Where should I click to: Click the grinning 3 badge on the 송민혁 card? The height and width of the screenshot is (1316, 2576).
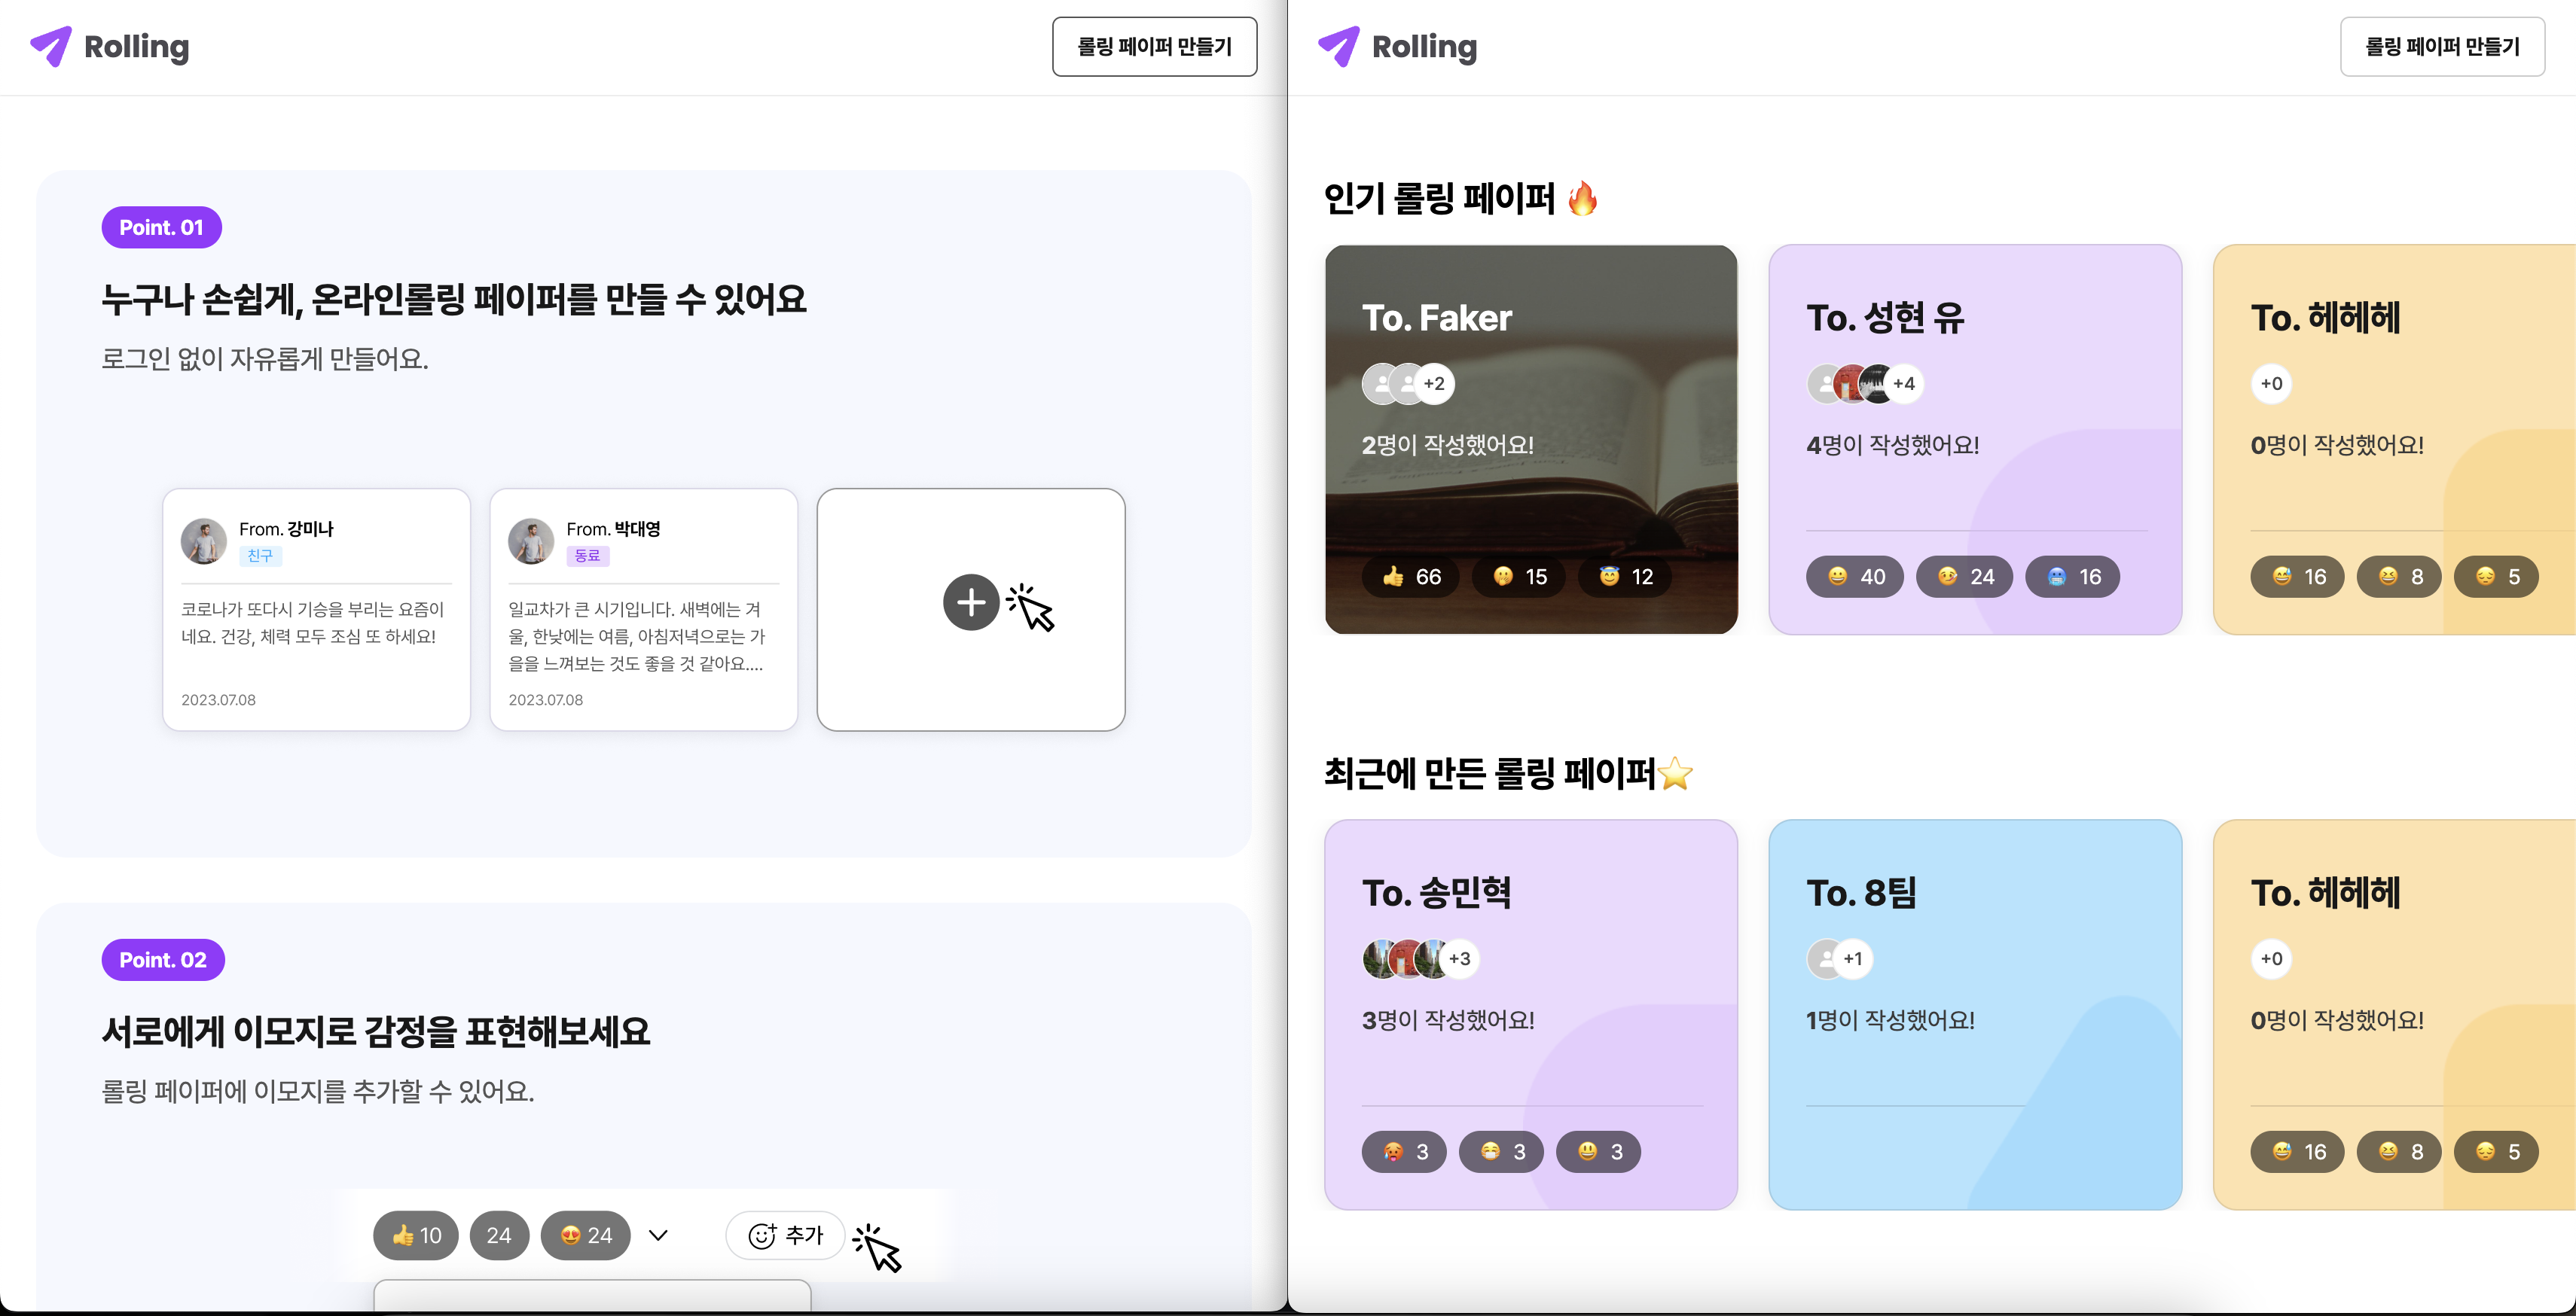click(1598, 1152)
